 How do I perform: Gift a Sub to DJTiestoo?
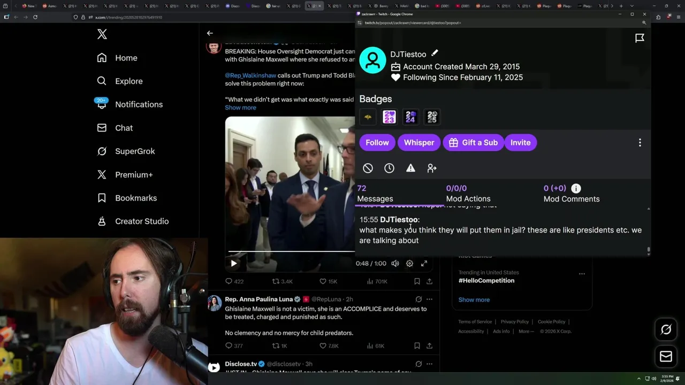click(x=473, y=143)
